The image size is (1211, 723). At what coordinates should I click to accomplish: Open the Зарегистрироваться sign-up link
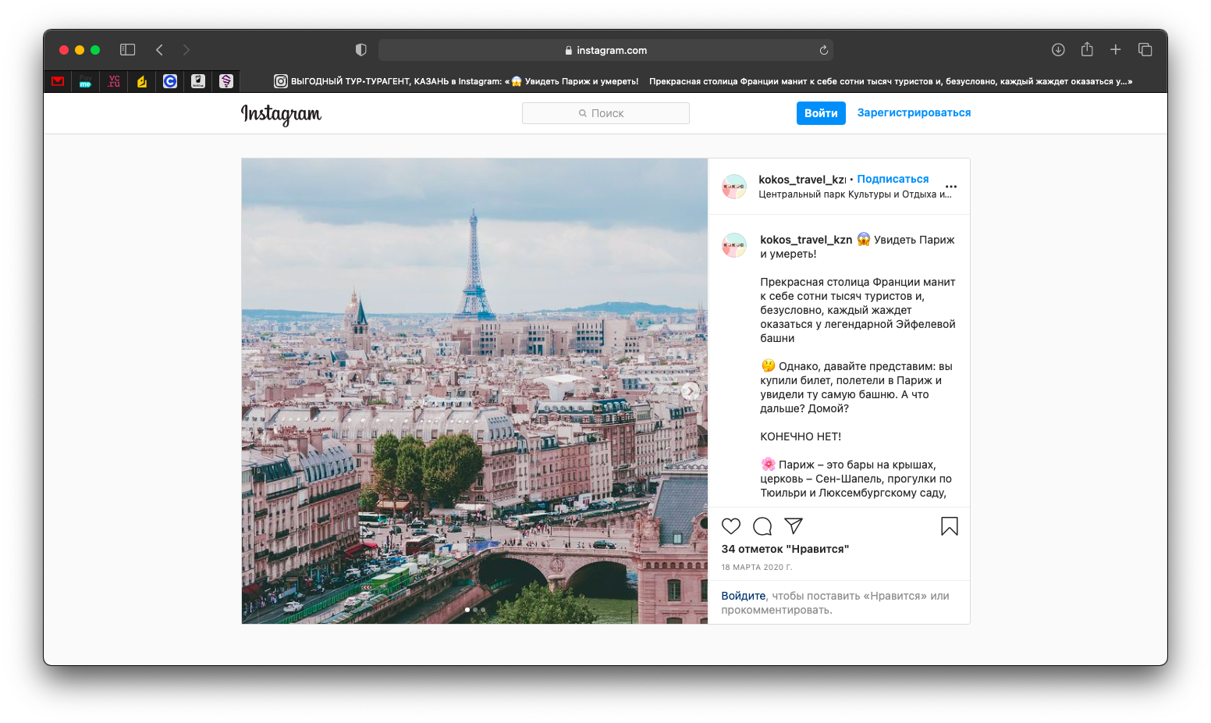914,112
